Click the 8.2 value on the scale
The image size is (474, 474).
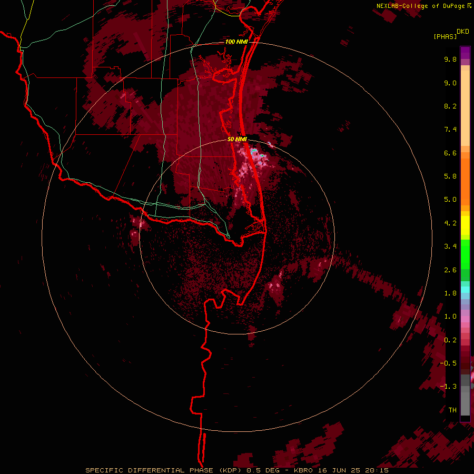450,106
